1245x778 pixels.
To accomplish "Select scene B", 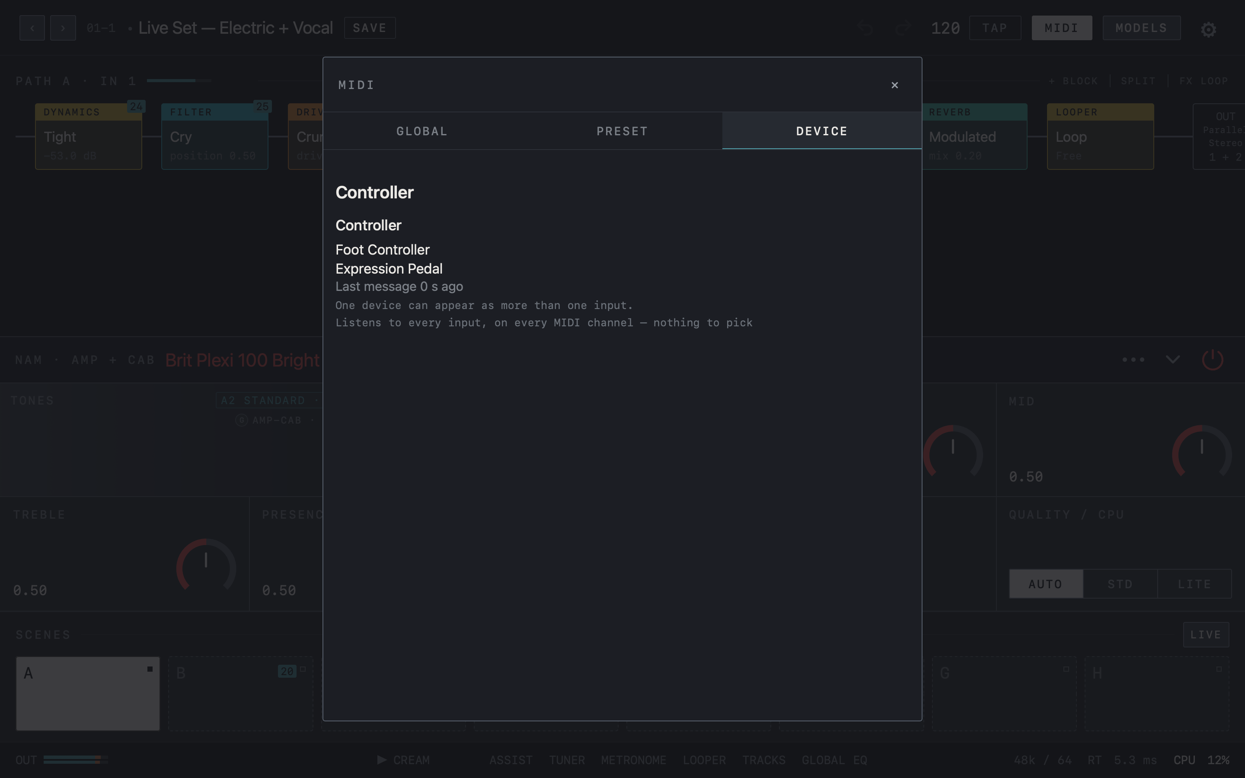I will (x=240, y=693).
